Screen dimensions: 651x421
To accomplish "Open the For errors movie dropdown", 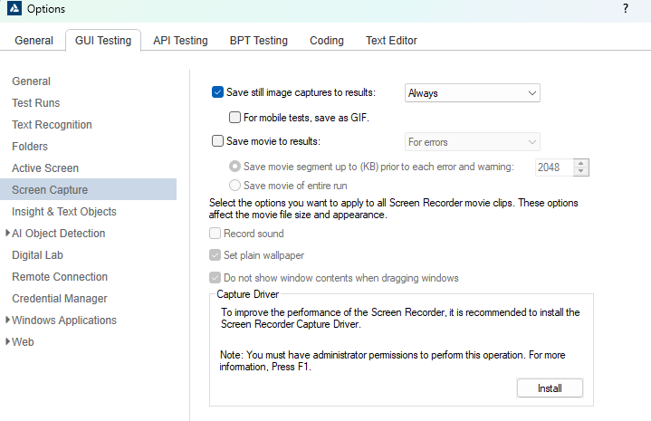I will [472, 142].
